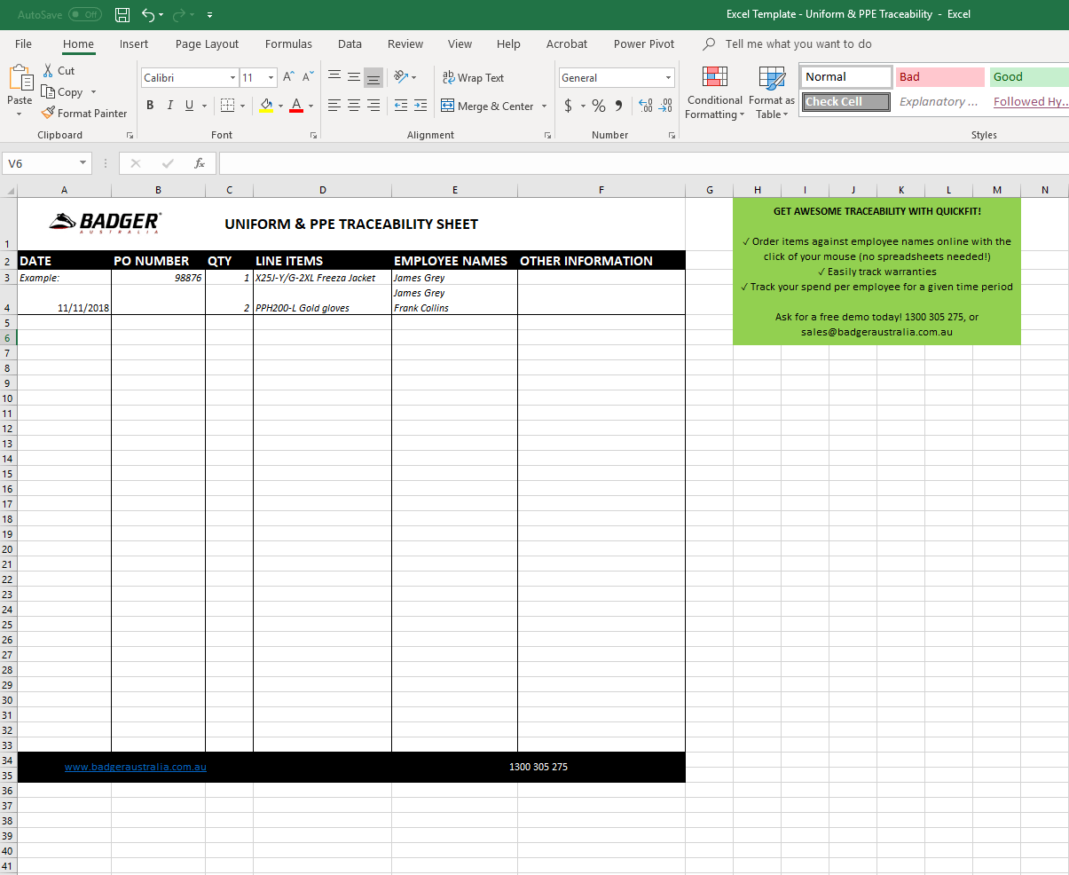The image size is (1069, 875).
Task: Toggle Wrap Text on
Action: click(473, 78)
